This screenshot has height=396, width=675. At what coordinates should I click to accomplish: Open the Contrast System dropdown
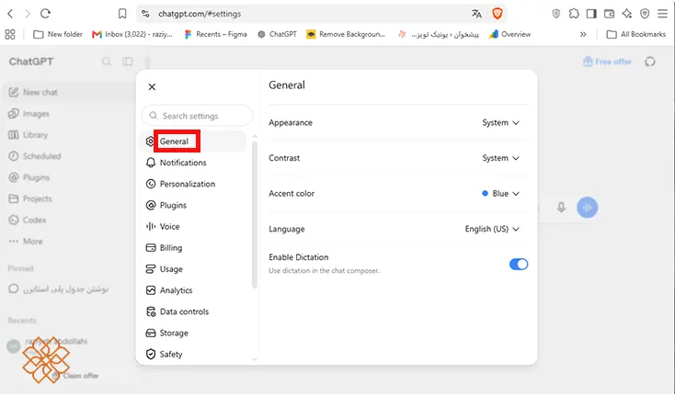tap(500, 158)
